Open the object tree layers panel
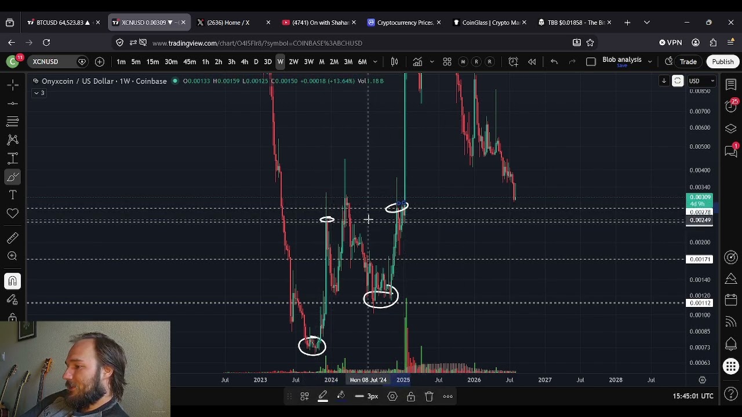This screenshot has height=417, width=742. coord(731,129)
